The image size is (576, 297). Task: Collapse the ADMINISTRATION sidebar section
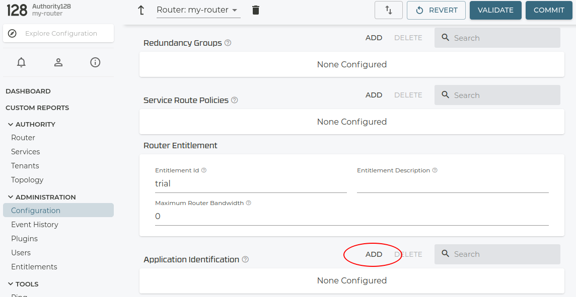point(11,197)
